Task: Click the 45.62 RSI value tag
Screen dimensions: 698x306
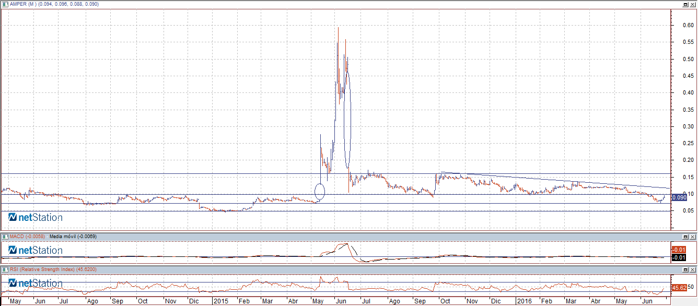Action: (x=679, y=288)
